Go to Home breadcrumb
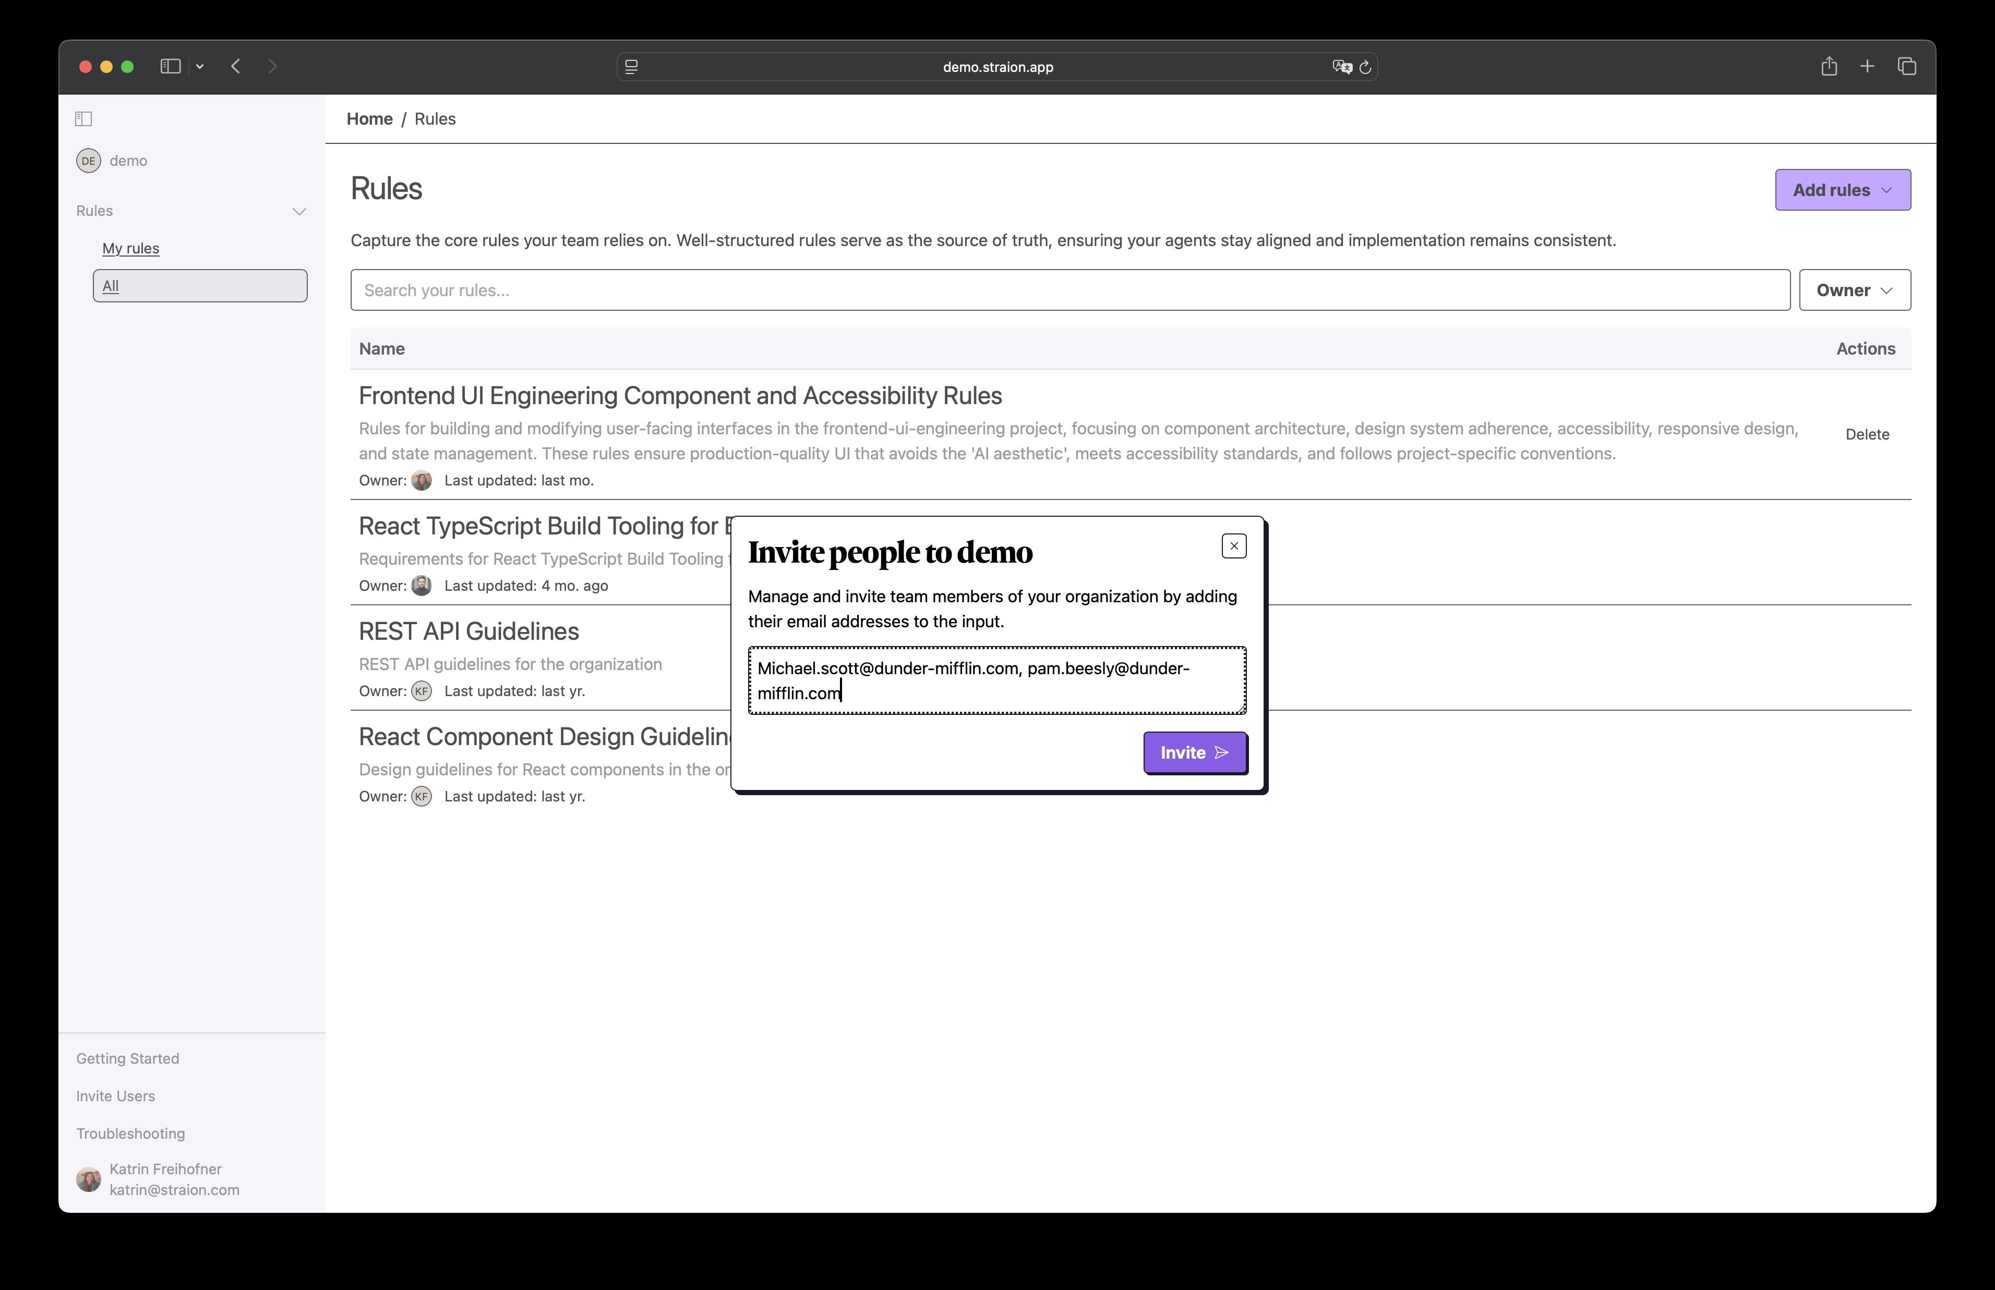 click(369, 119)
